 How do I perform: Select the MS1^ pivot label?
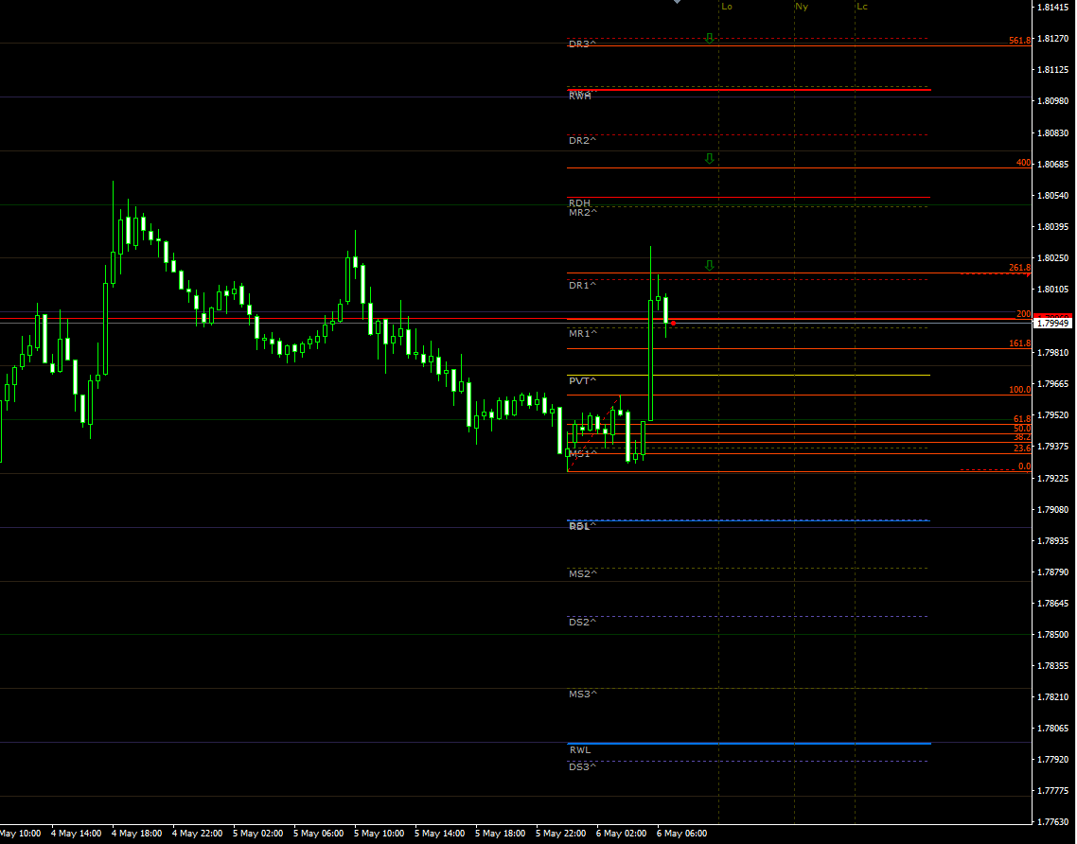pos(583,454)
